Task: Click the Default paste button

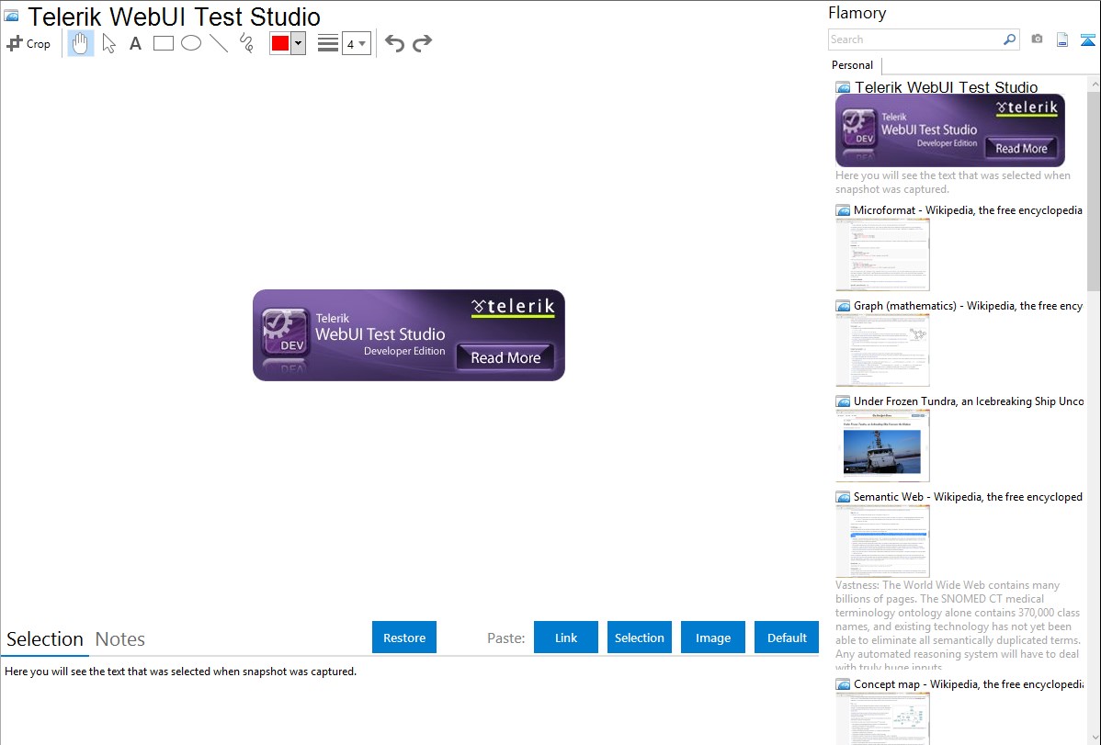Action: pos(787,638)
